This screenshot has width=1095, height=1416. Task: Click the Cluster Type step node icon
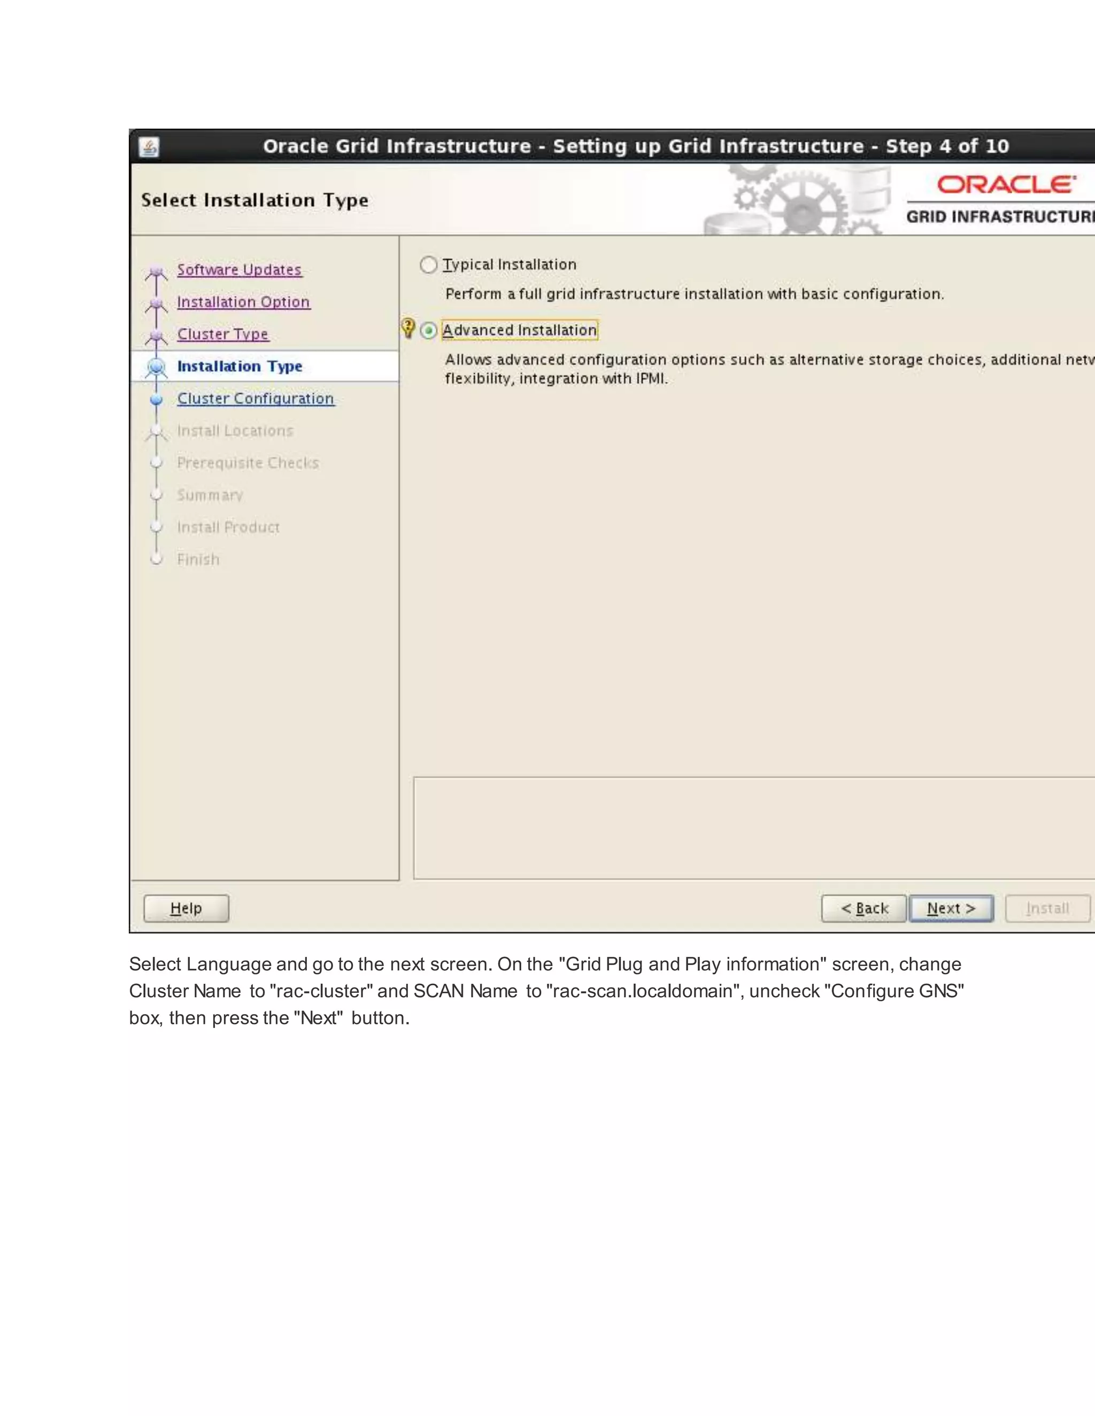pos(156,337)
